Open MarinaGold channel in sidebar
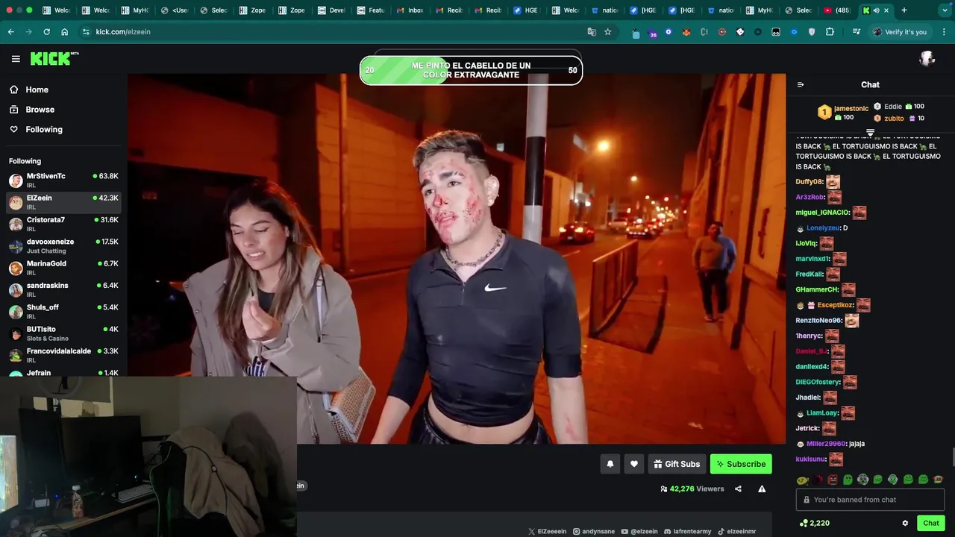Screen dimensions: 955x537 click(63, 268)
